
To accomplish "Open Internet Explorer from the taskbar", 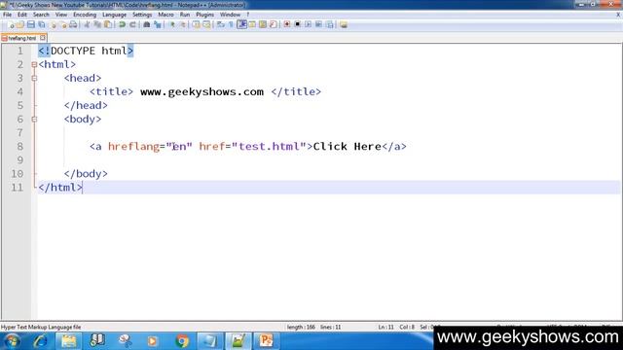I will click(x=40, y=341).
